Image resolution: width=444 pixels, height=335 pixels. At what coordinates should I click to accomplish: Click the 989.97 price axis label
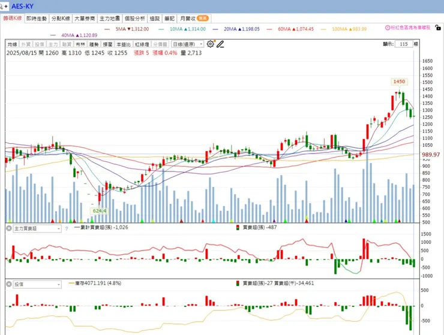(x=431, y=155)
